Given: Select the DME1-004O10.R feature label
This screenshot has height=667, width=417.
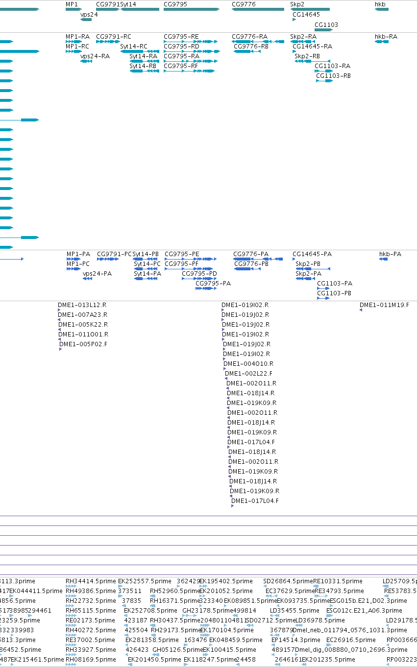Looking at the screenshot, I should click(248, 363).
